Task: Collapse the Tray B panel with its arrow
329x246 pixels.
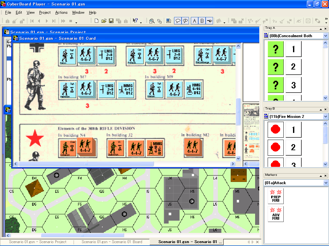Action: point(321,110)
